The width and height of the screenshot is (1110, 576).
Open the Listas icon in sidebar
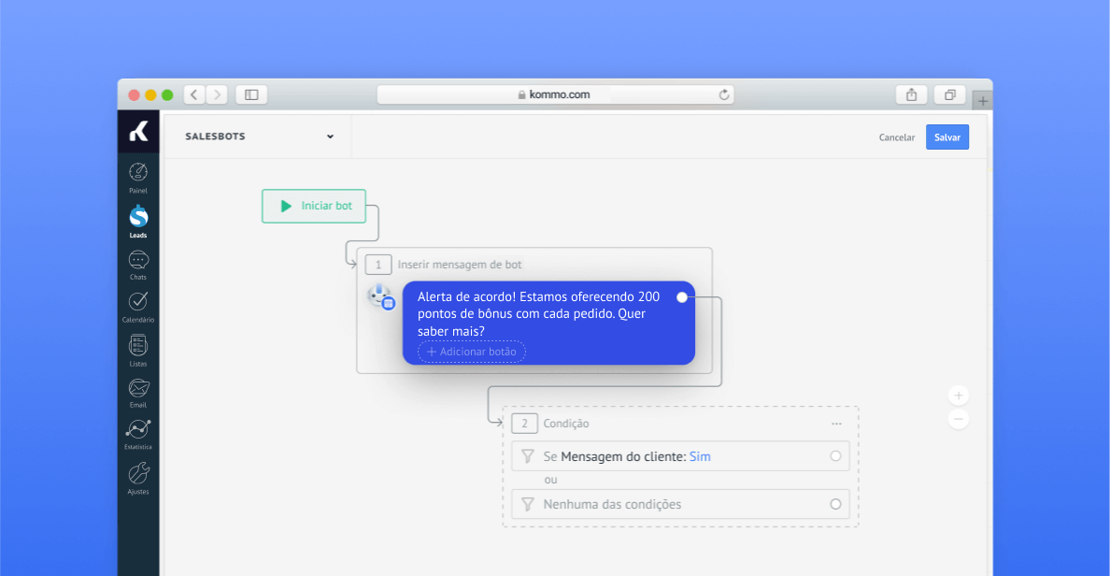(138, 346)
